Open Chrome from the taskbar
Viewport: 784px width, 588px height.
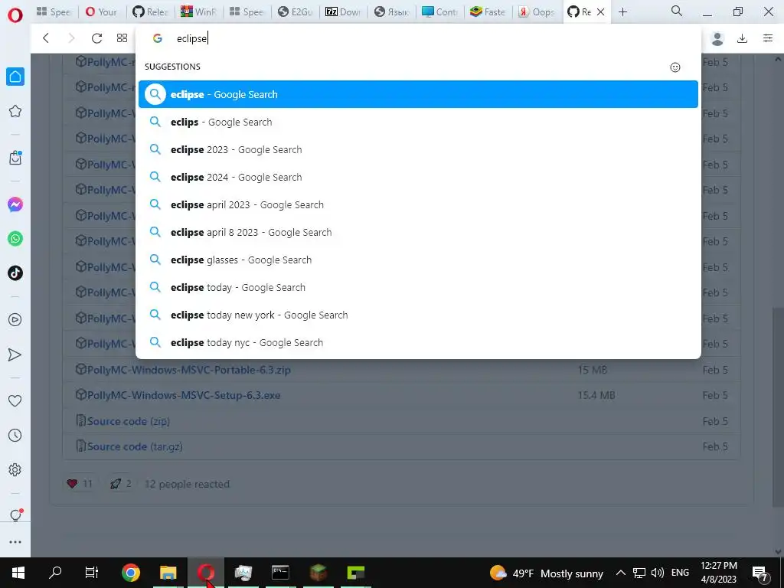point(130,573)
